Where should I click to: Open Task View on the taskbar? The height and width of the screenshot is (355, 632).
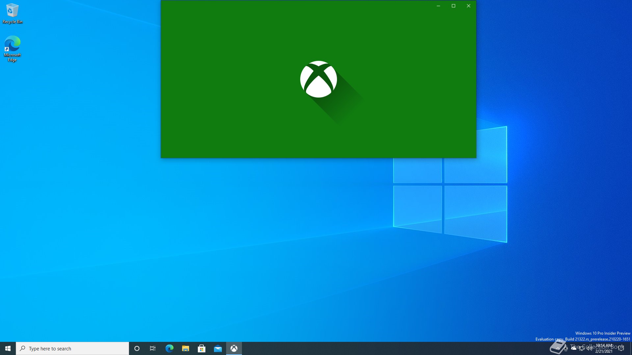153,348
